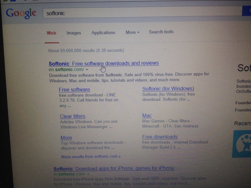251x188 pixels.
Task: Expand the arrow beside m.softonic.com URL
Action: tap(88, 174)
